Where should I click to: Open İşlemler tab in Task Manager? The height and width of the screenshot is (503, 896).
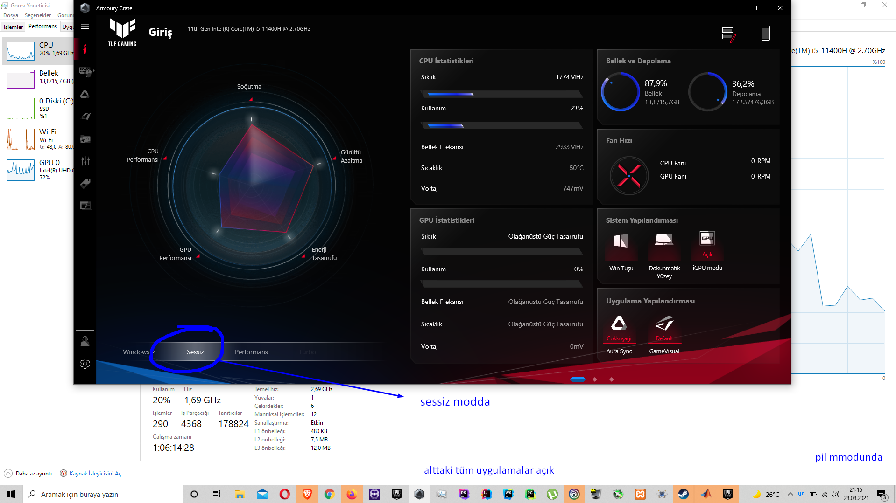pos(13,27)
